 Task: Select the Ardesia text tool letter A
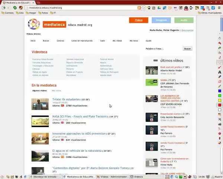220,72
